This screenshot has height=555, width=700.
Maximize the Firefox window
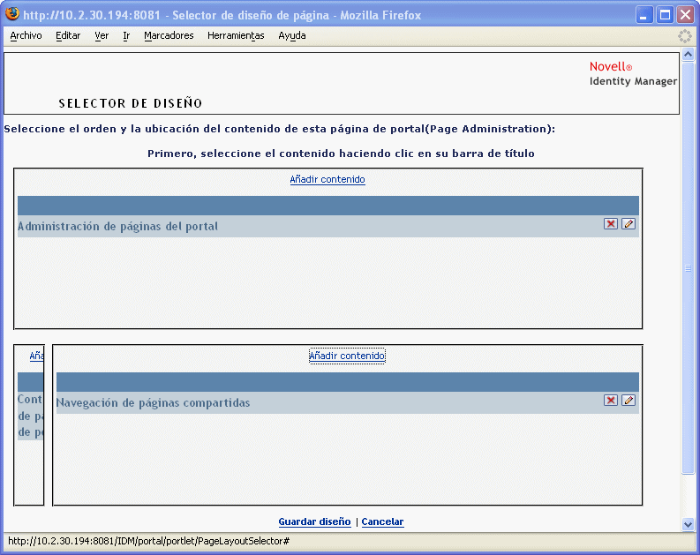click(x=665, y=15)
